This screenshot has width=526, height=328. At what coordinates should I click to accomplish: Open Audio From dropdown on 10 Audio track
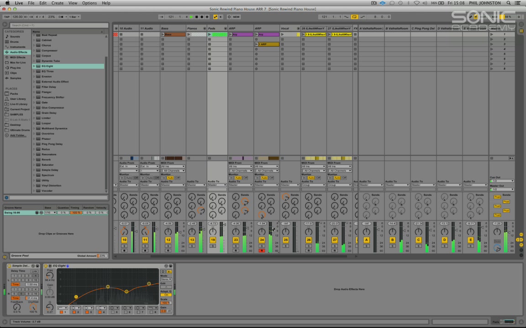pos(128,166)
